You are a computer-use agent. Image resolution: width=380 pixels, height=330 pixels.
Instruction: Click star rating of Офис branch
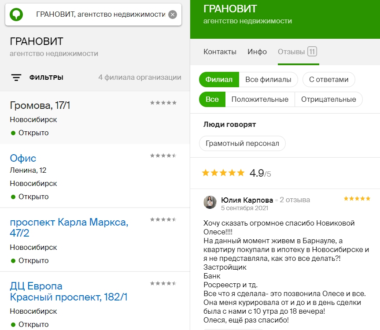coord(163,156)
